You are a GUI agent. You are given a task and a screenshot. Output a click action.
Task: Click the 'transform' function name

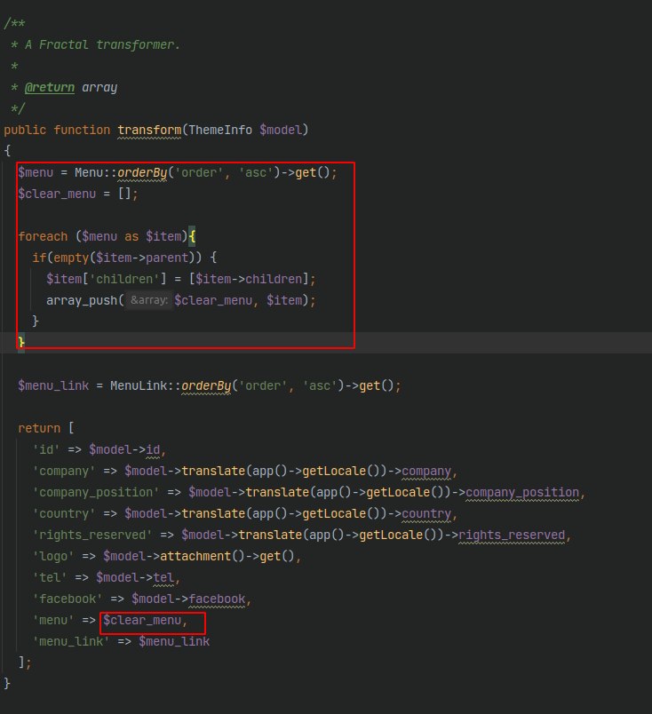click(x=149, y=131)
